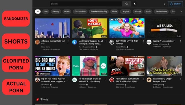Open title 'Vaping: A Lesson in Irony'
The width and height of the screenshot is (185, 105).
(164, 41)
